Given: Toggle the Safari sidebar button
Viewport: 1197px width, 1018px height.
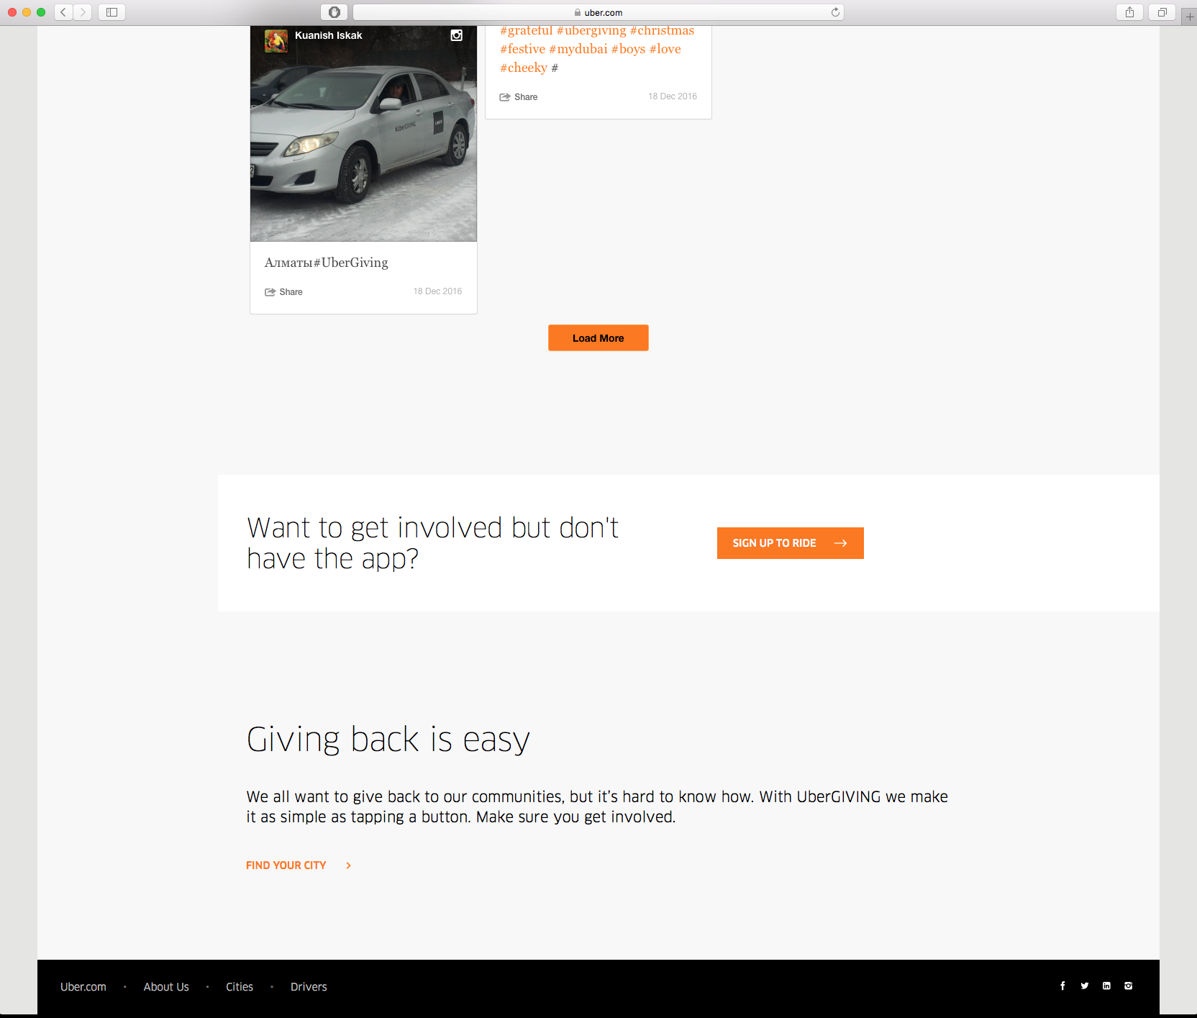Looking at the screenshot, I should pos(111,12).
